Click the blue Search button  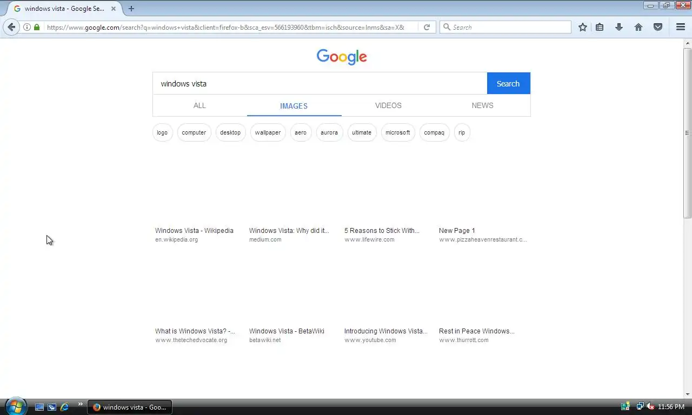[508, 84]
